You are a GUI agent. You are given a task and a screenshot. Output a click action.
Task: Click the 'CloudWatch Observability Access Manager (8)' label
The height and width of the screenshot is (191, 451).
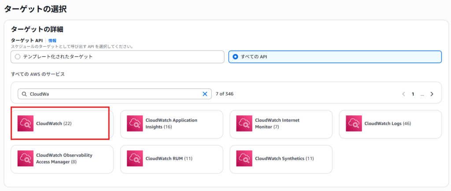[64, 158]
